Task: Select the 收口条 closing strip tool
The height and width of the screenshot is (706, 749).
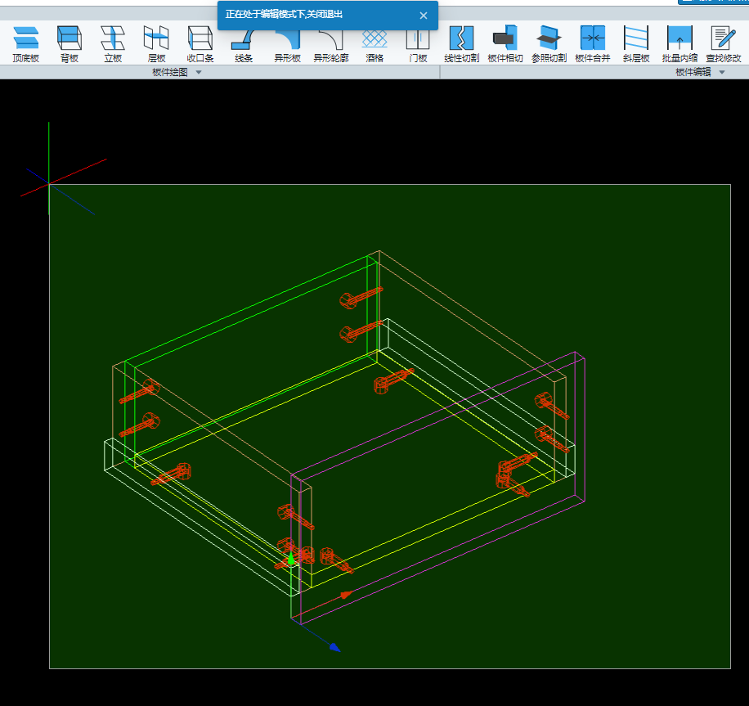Action: 200,43
